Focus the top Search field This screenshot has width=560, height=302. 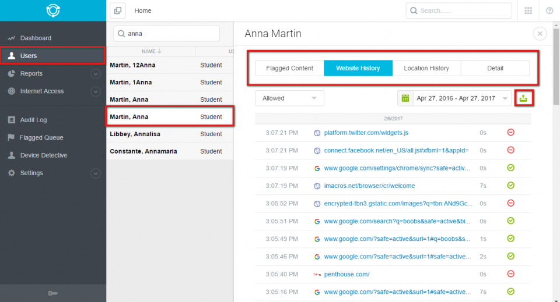459,10
